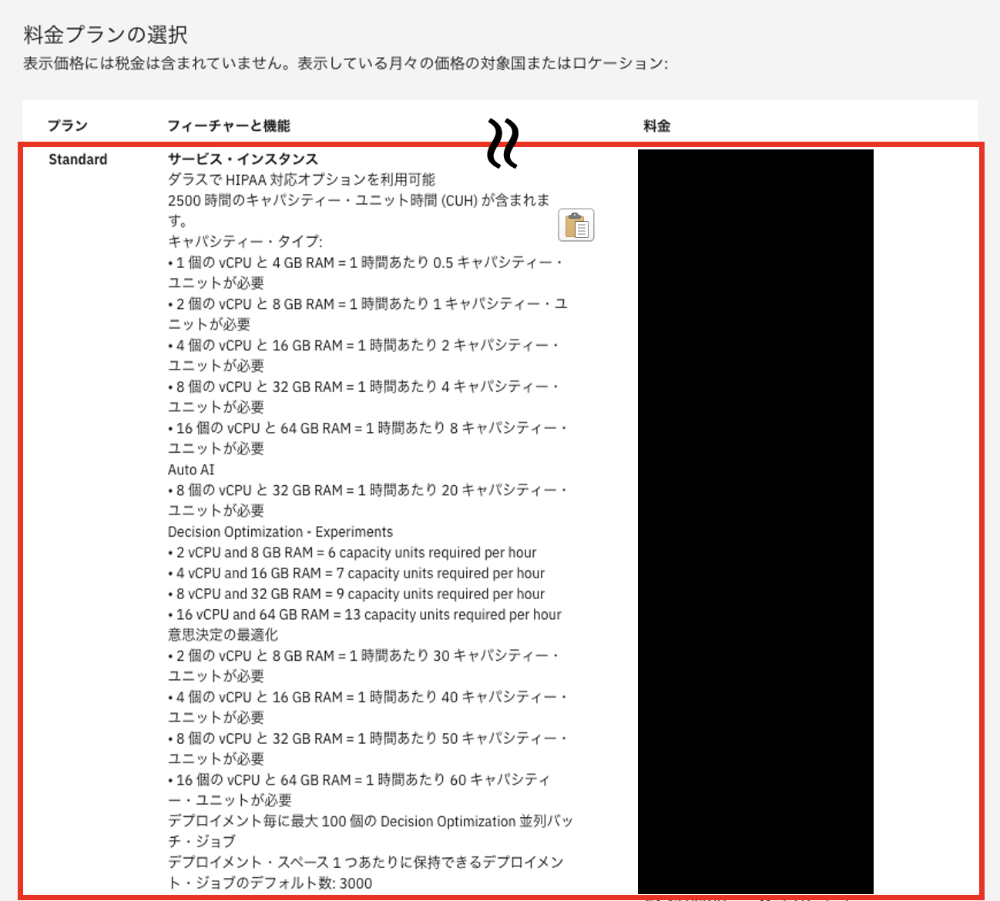
Task: Click the フィーチャーと機能 column header
Action: (229, 126)
